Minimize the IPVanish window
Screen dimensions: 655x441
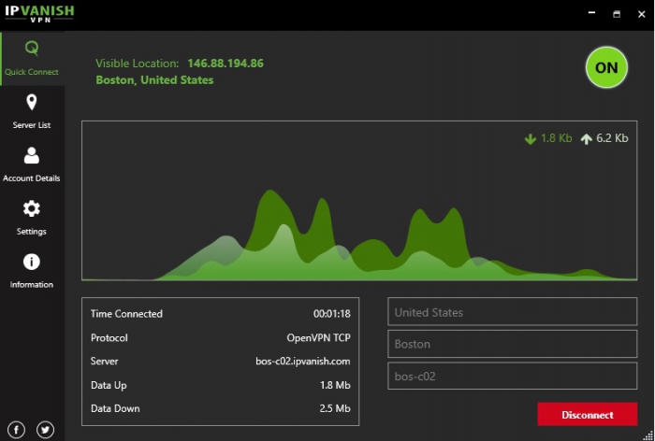(x=591, y=13)
